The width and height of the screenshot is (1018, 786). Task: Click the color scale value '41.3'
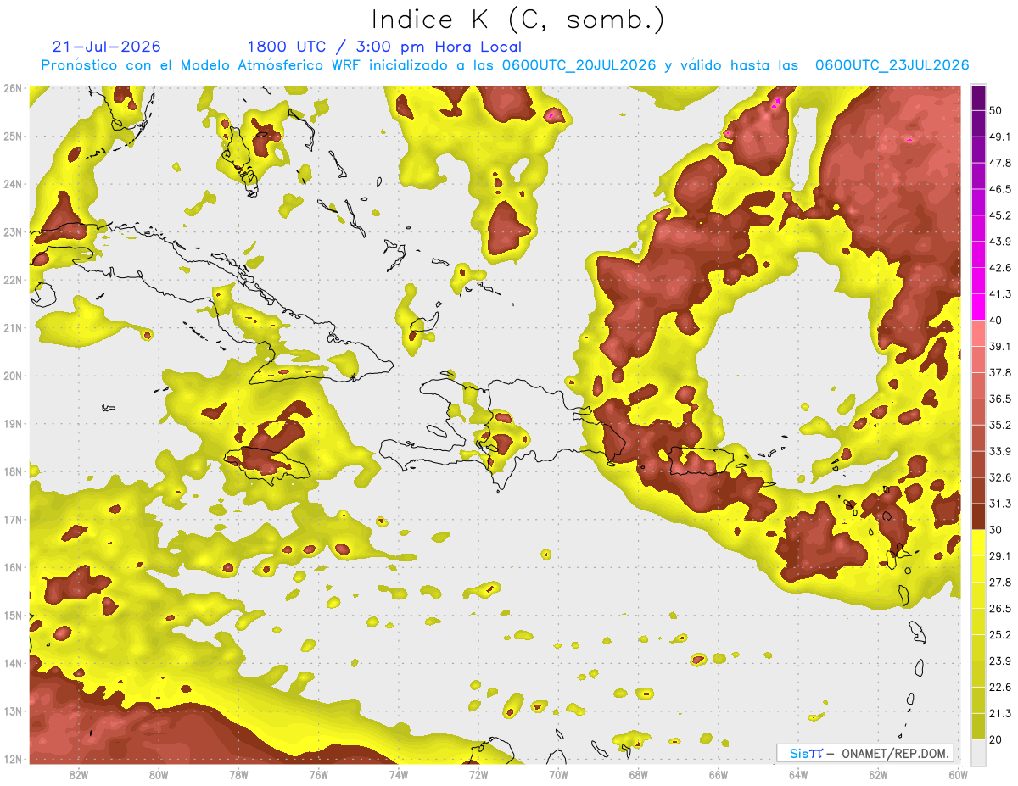point(1000,294)
